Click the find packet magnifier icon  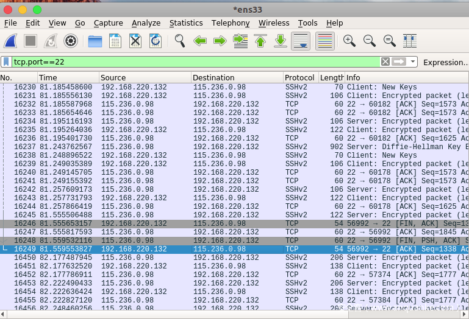pyautogui.click(x=180, y=41)
